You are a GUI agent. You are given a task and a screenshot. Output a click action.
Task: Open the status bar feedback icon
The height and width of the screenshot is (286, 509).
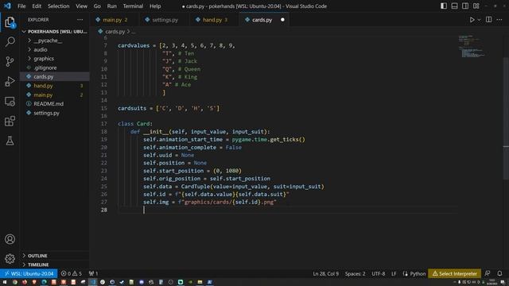click(x=488, y=273)
